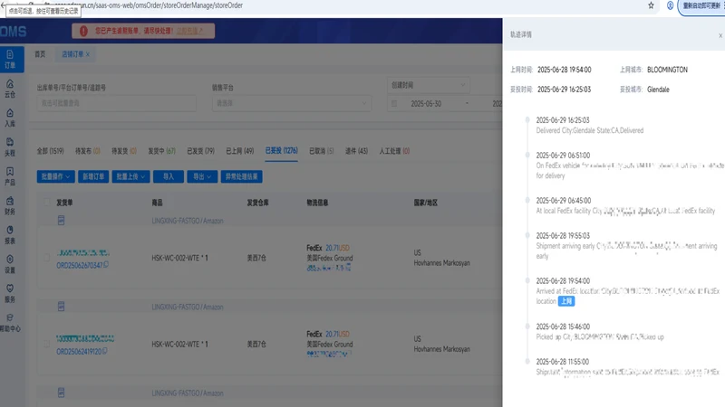725x407 pixels.
Task: Select the 已取消 (5) status tab
Action: tap(322, 151)
